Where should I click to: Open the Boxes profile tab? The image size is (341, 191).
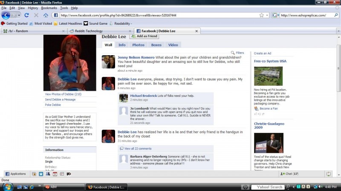(156, 45)
